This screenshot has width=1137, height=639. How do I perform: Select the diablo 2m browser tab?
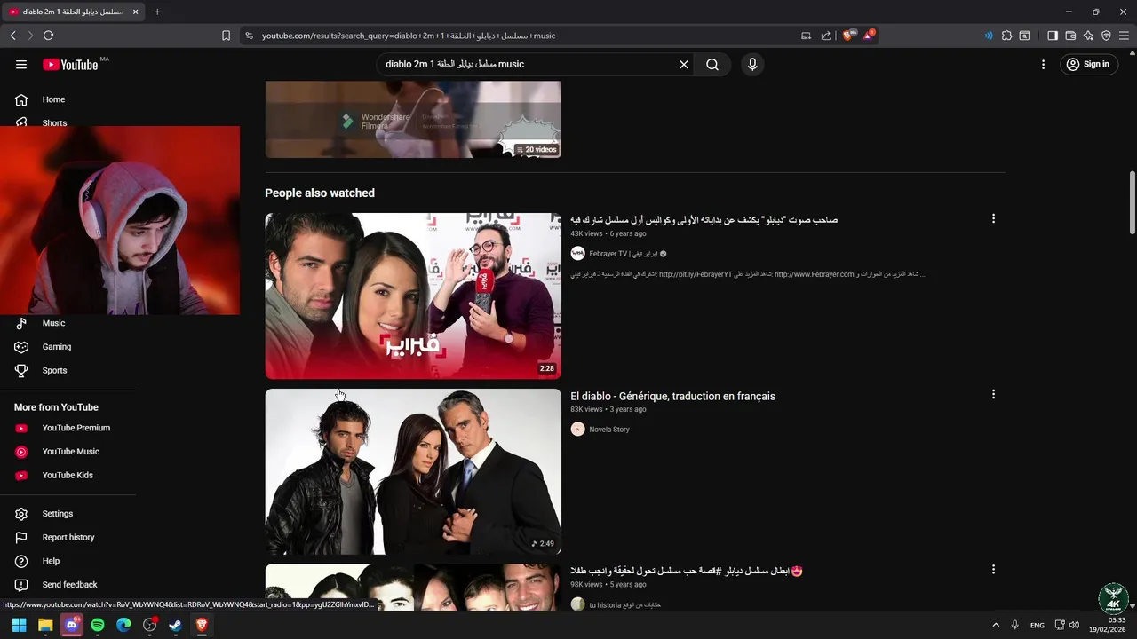pos(73,12)
